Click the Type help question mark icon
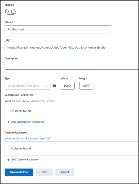This screenshot has width=139, height=184. (54, 86)
